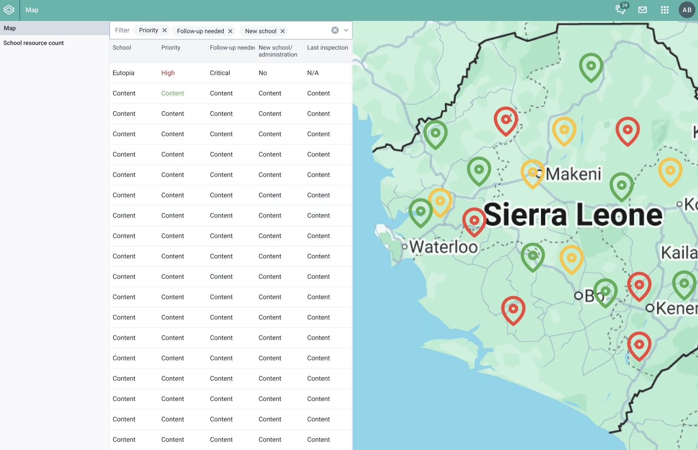Sort by the Priority column header
The image size is (698, 450).
click(171, 48)
